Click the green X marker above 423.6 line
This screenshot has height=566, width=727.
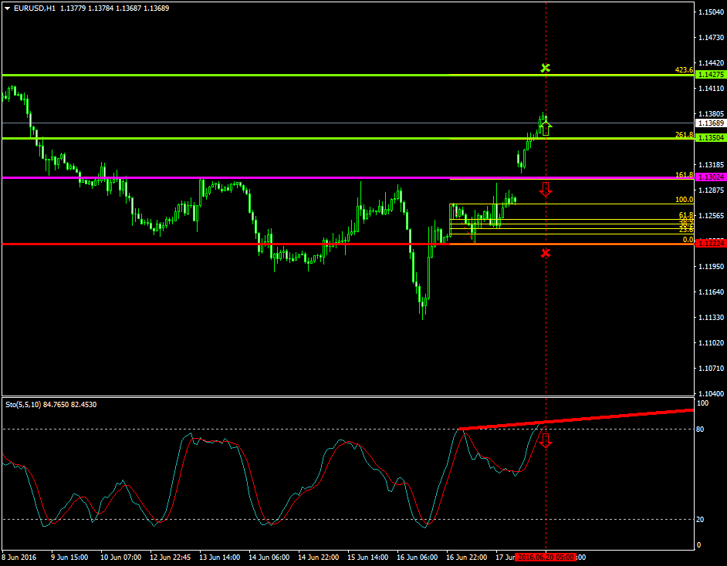(546, 69)
